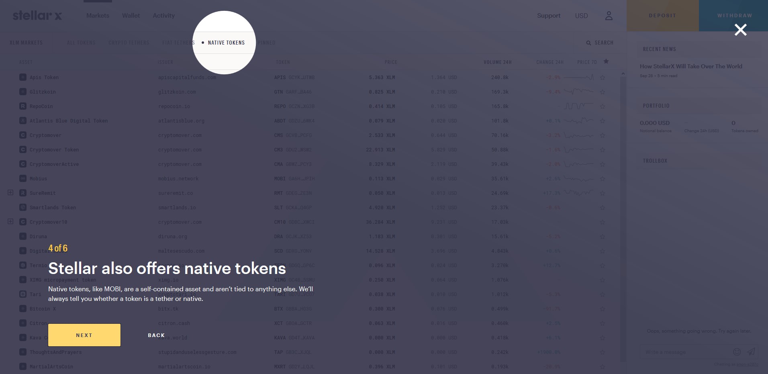Send the Trollbox message with the paper-plane icon
Viewport: 768px width, 374px height.
coord(751,352)
